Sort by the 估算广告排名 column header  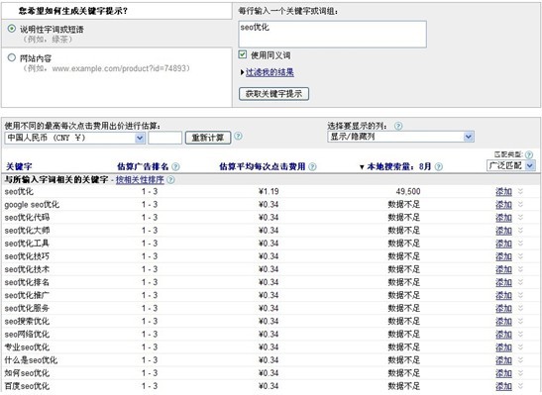click(143, 166)
